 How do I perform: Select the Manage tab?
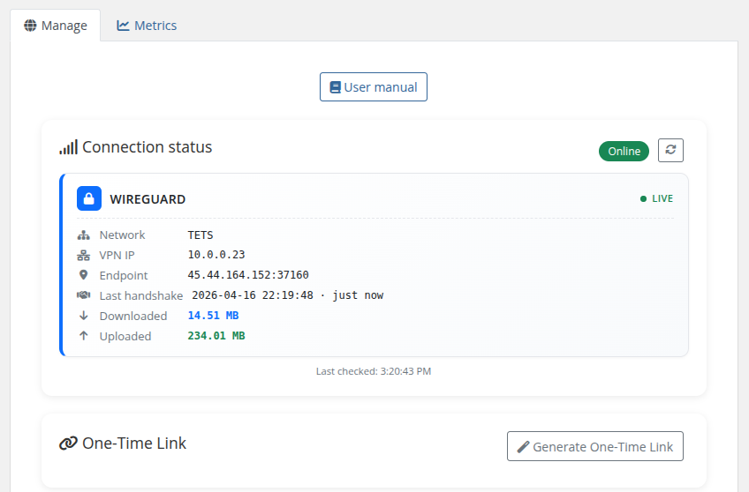(x=56, y=26)
